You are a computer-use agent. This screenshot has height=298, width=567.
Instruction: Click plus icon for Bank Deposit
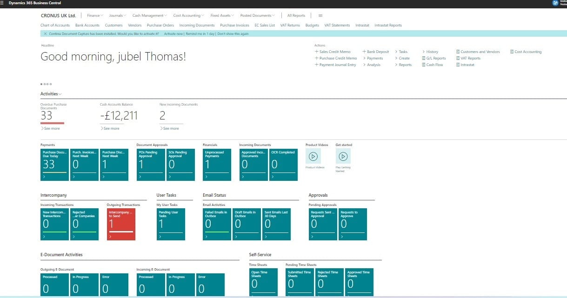pyautogui.click(x=364, y=52)
